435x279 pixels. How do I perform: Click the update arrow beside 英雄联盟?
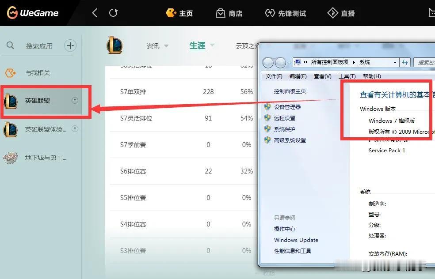pos(75,100)
